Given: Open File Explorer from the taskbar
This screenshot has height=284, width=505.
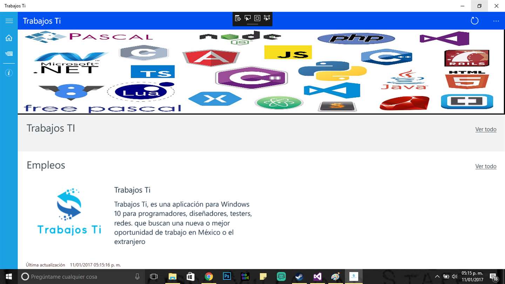Looking at the screenshot, I should coord(172,277).
